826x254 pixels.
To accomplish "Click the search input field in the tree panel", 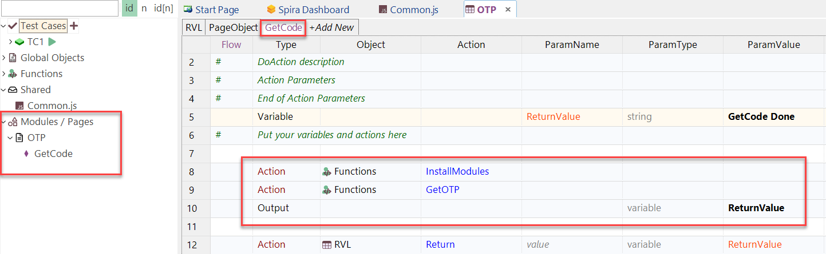I will point(60,9).
